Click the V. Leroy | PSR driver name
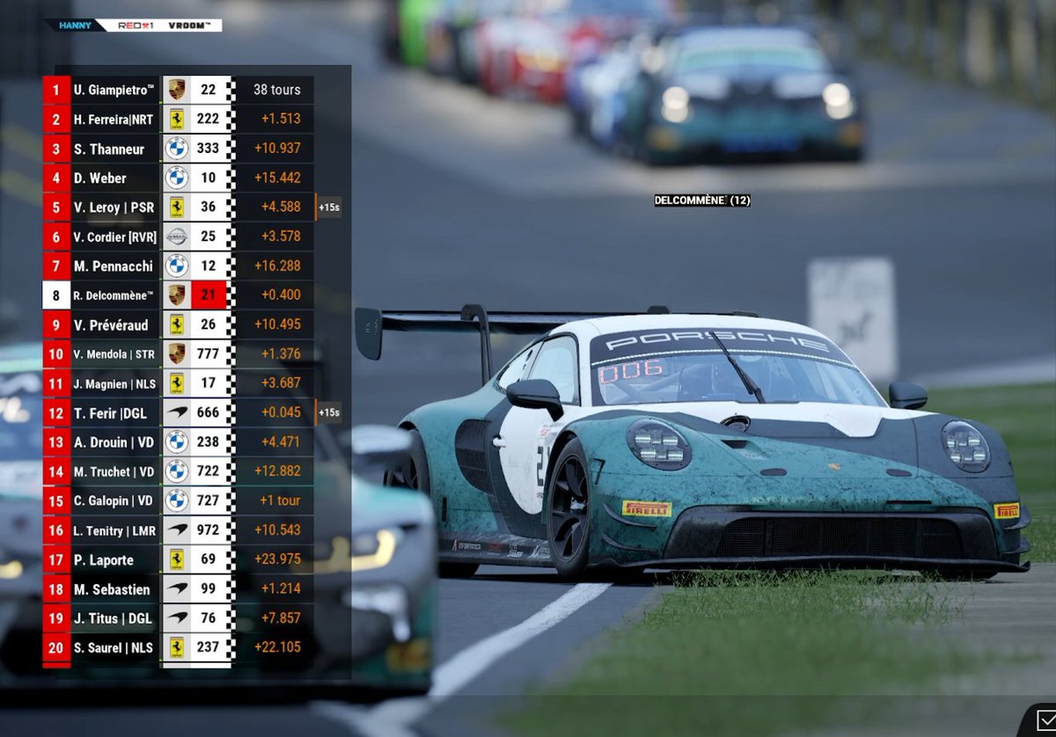The width and height of the screenshot is (1056, 737). click(114, 207)
